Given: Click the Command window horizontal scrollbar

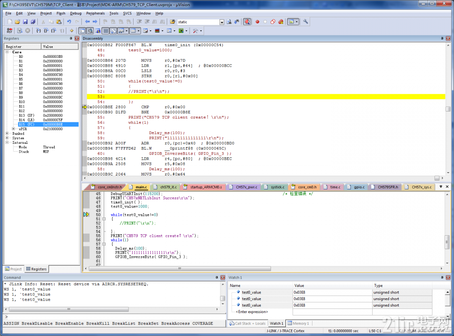Looking at the screenshot, I should point(69,309).
